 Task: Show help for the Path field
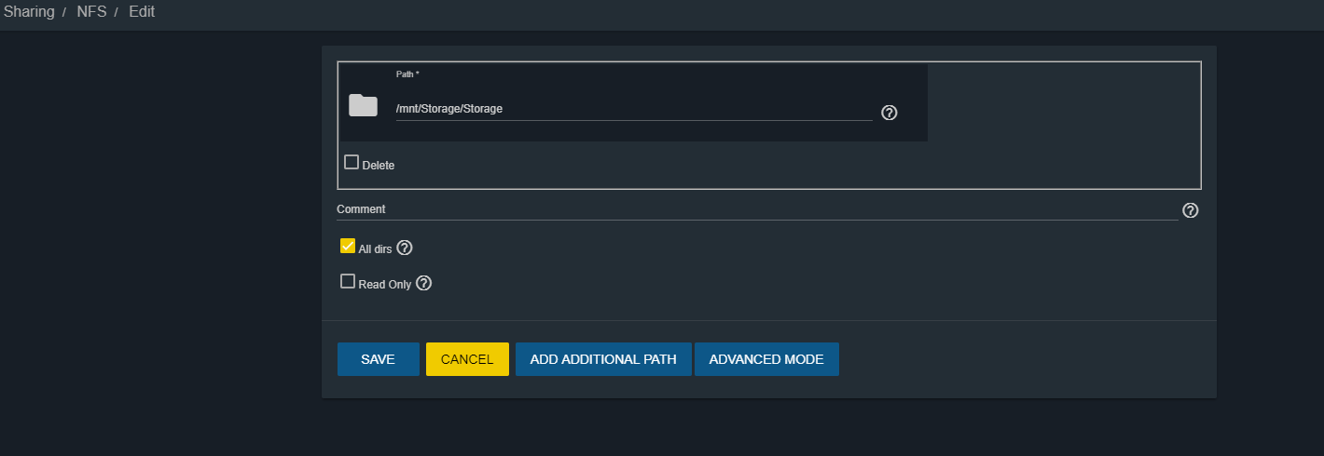pyautogui.click(x=890, y=113)
